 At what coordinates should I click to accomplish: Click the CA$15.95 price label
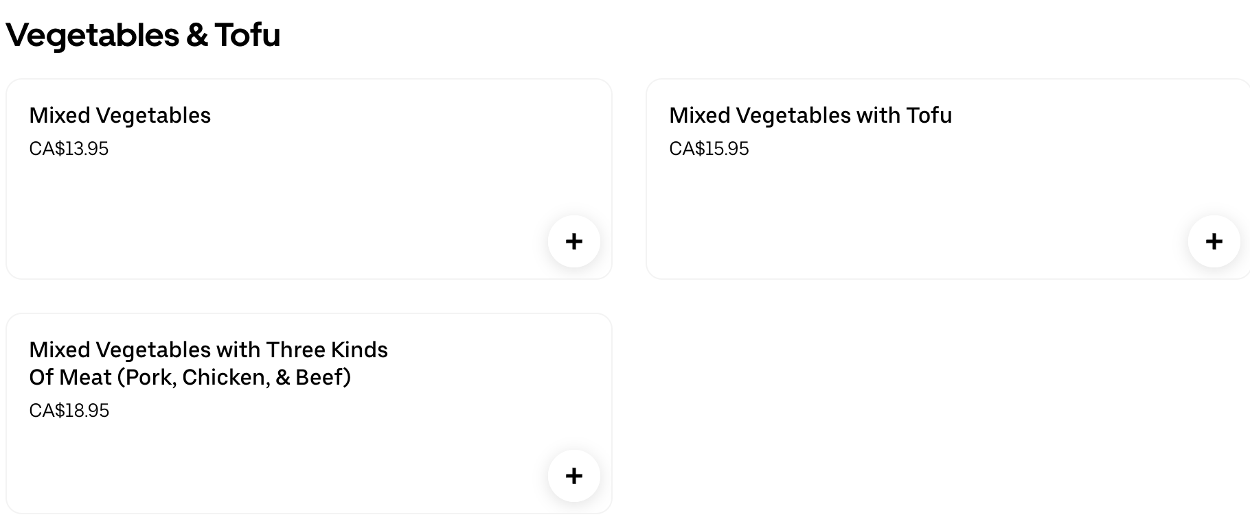709,149
